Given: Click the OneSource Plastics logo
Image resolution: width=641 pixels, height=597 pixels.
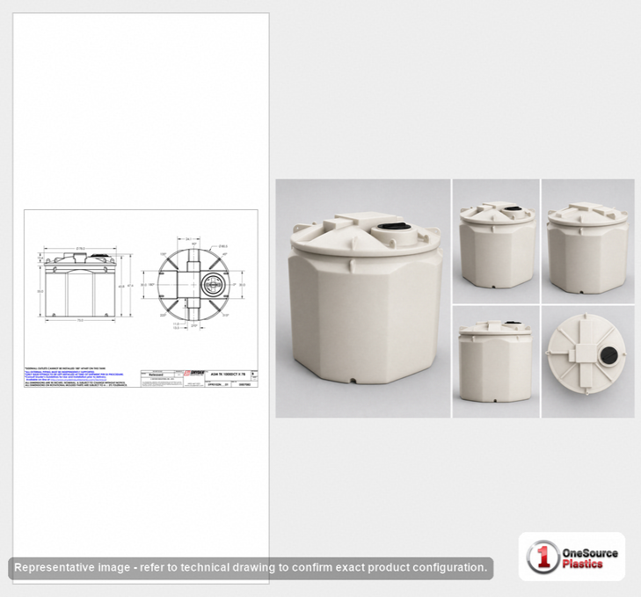Looking at the screenshot, I should coord(572,556).
